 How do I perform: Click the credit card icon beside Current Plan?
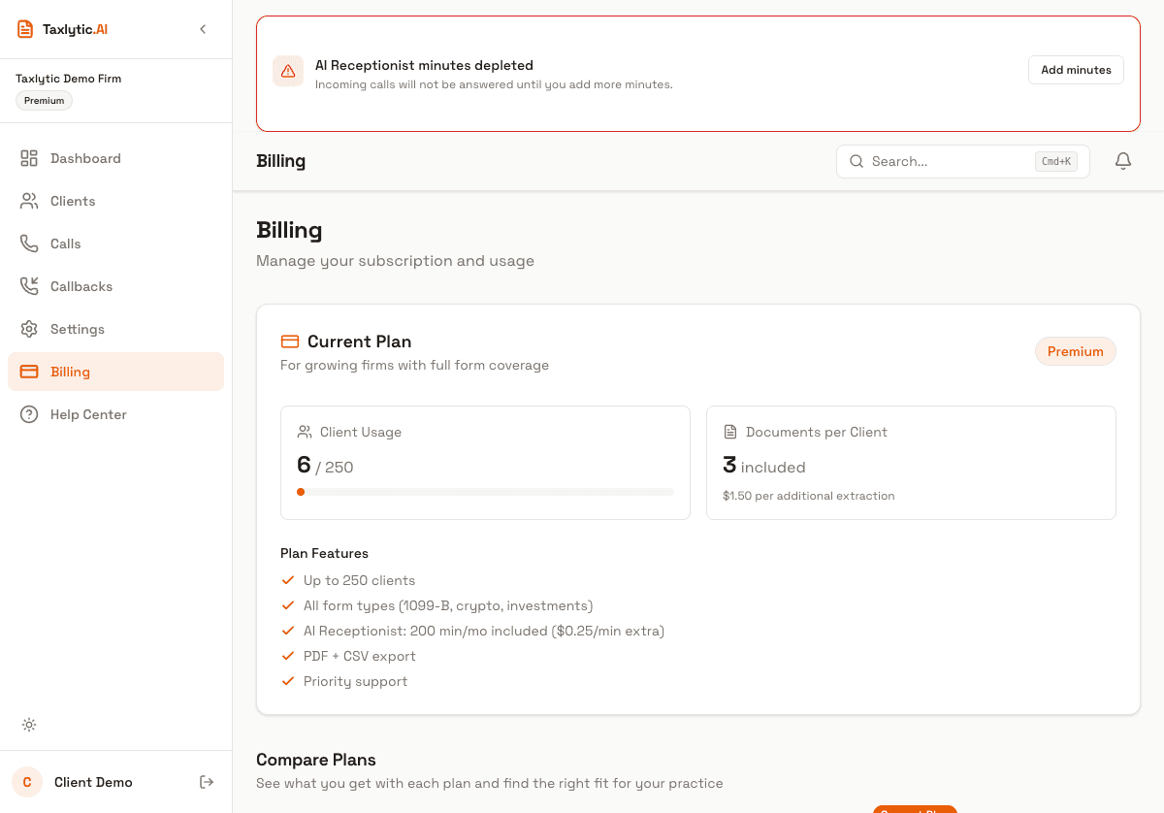289,341
